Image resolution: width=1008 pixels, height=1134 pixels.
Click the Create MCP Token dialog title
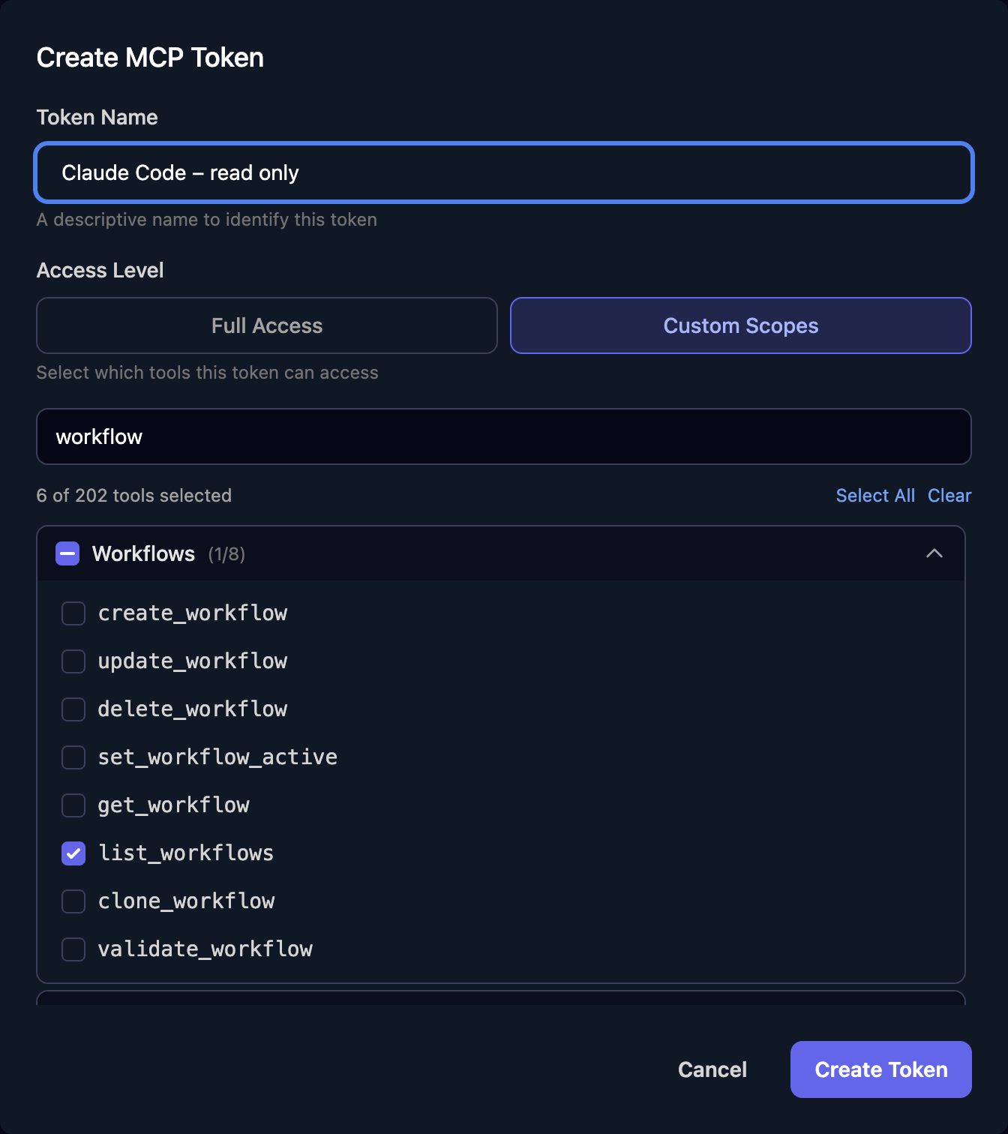click(150, 58)
